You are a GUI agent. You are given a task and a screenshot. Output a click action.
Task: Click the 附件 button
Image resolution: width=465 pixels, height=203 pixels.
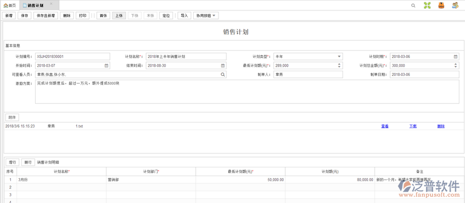coord(12,117)
